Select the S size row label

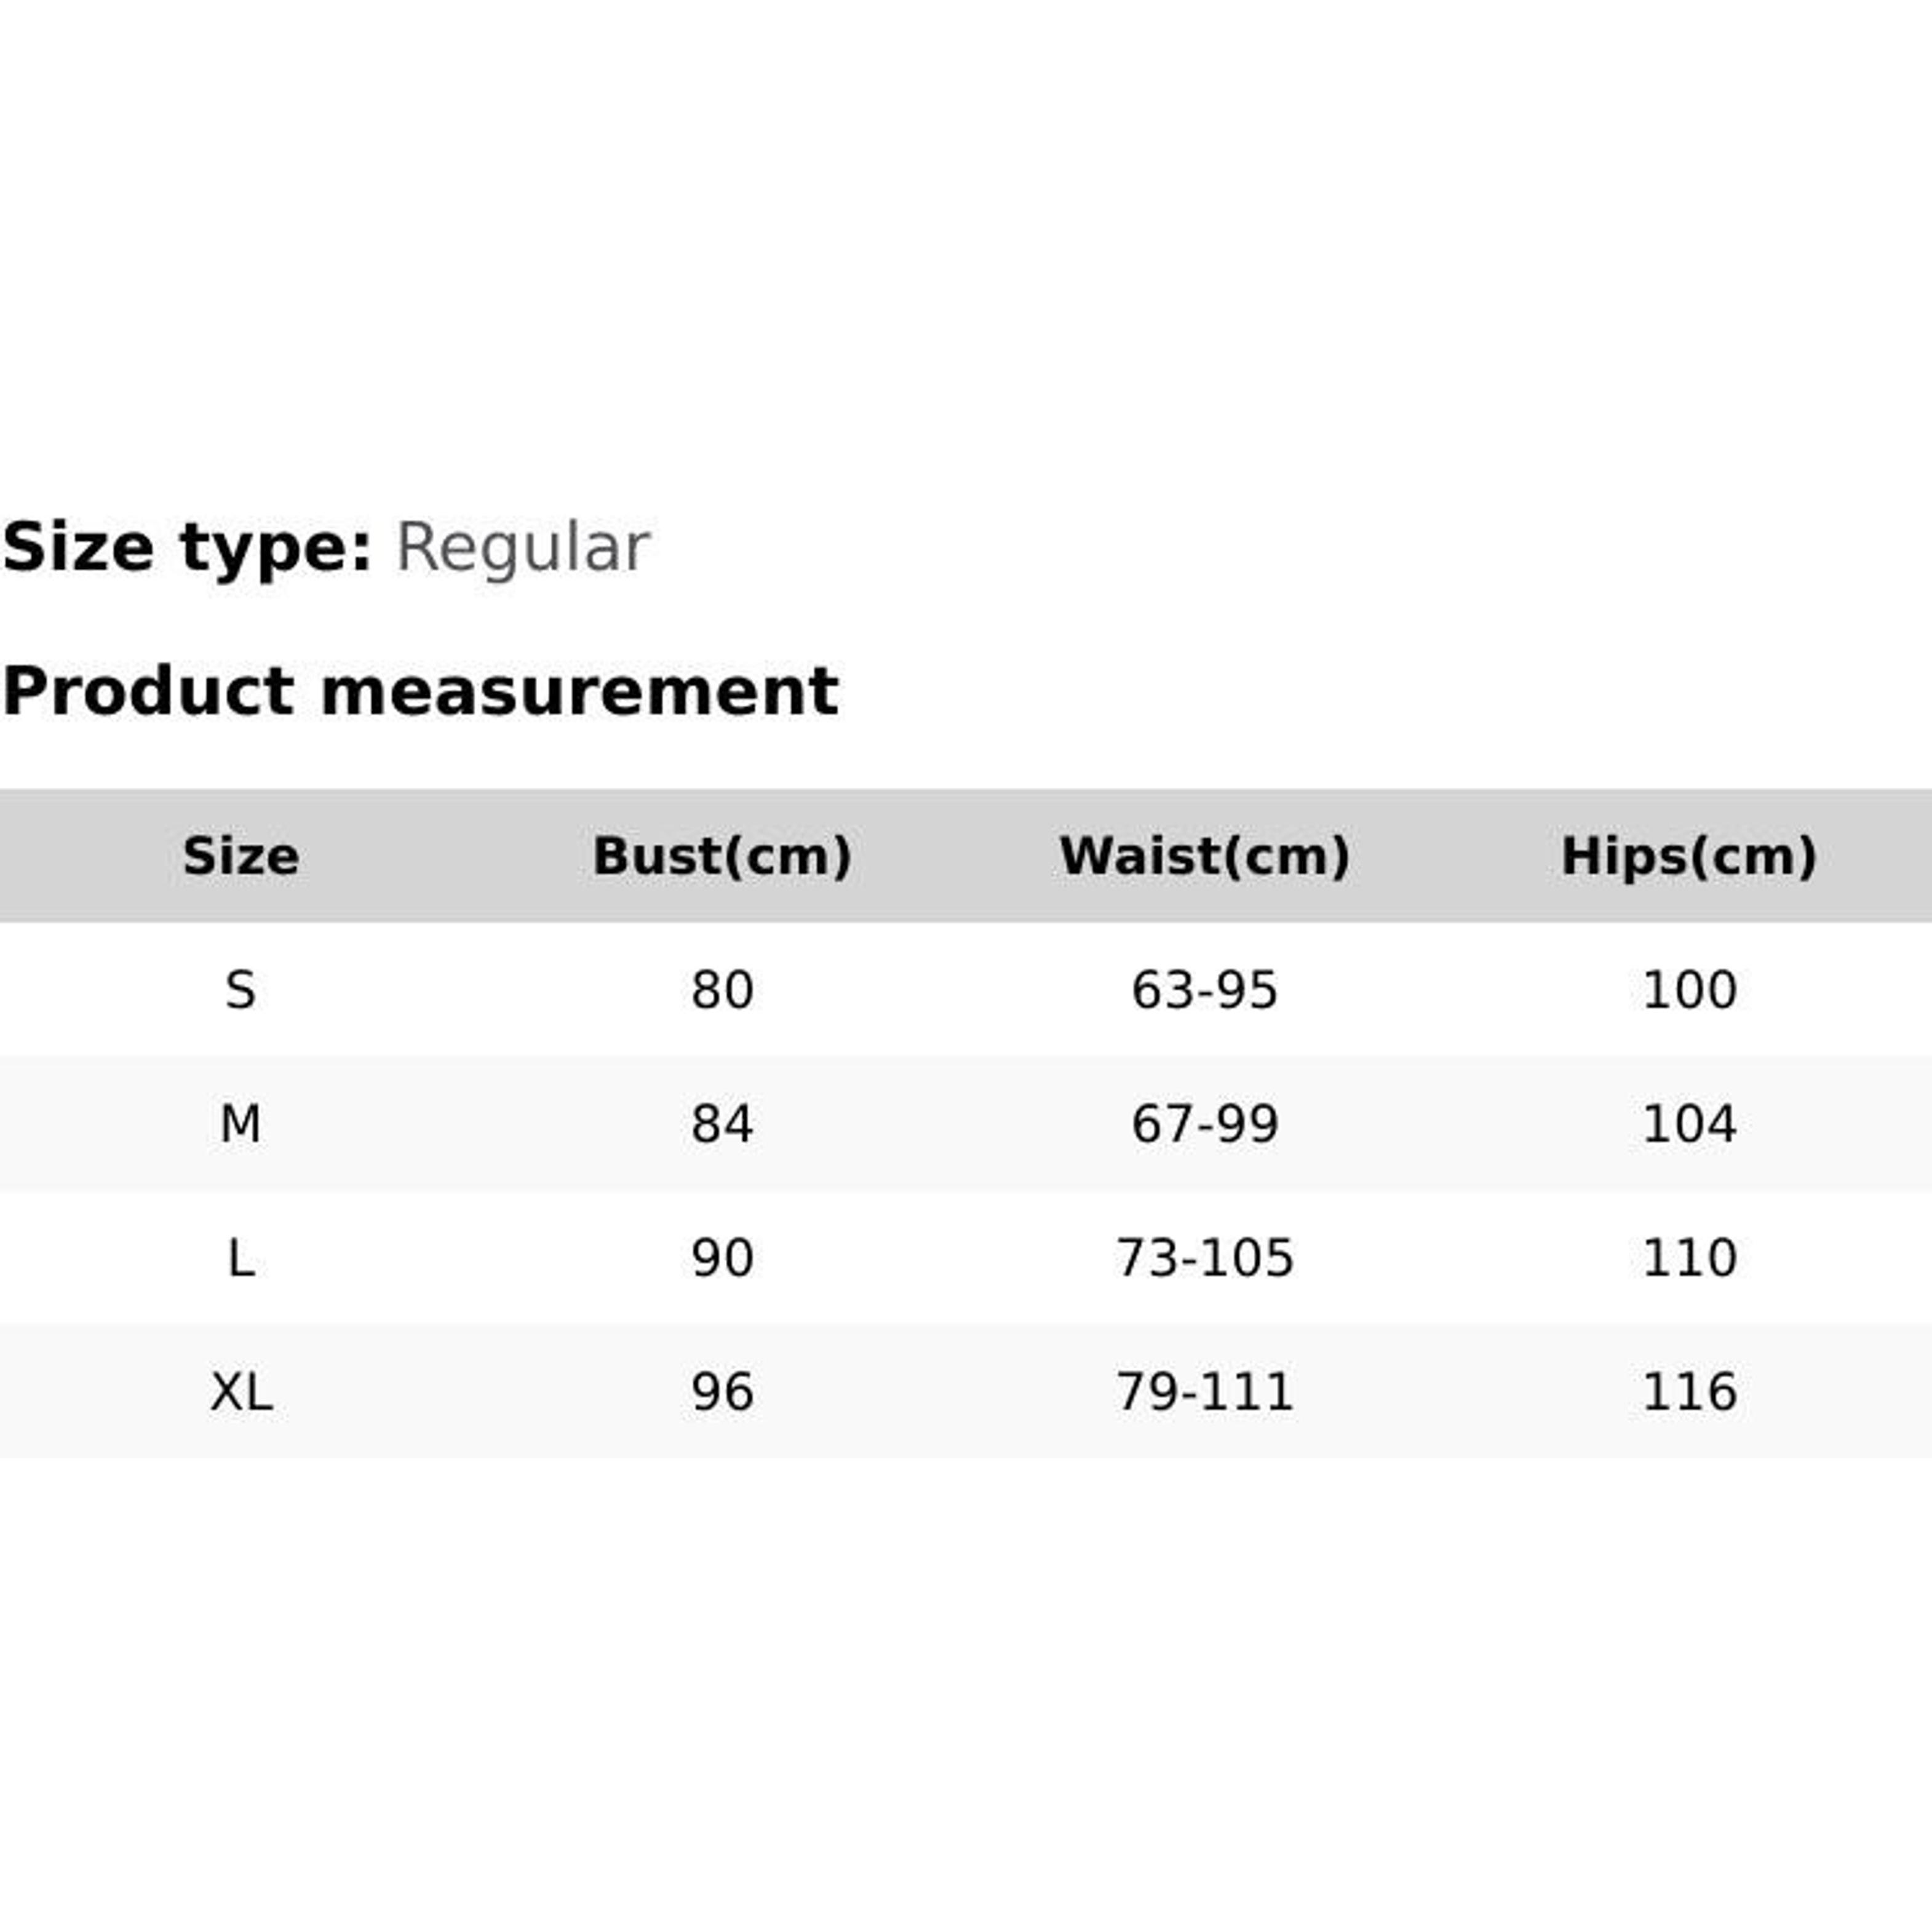tap(240, 990)
